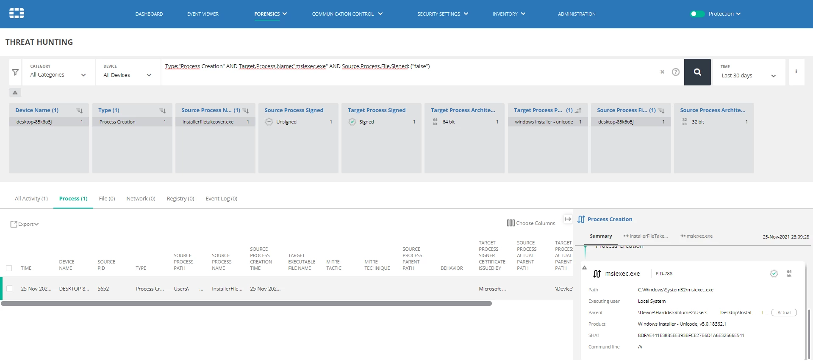Select the Signed facet shield icon
Image resolution: width=813 pixels, height=362 pixels.
pyautogui.click(x=352, y=122)
